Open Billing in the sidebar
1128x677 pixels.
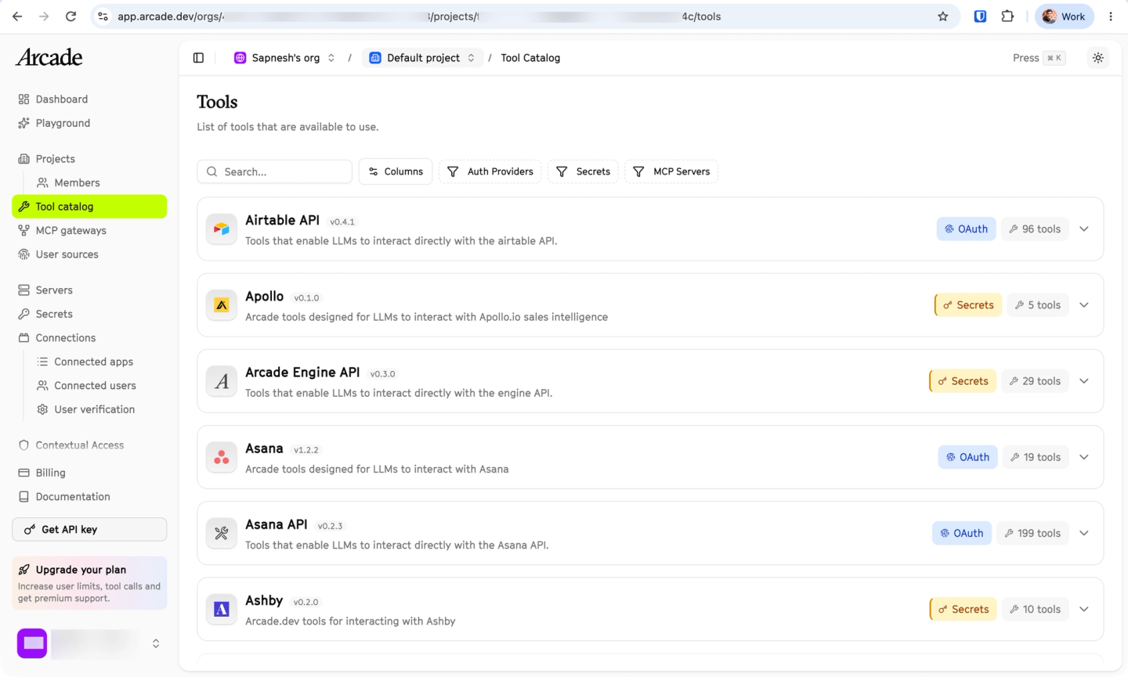(x=89, y=473)
